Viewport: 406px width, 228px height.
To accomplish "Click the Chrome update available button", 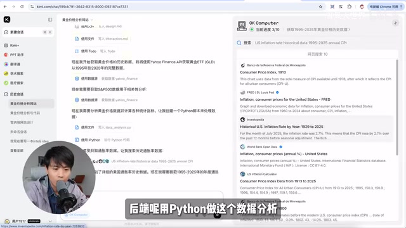I will (383, 7).
